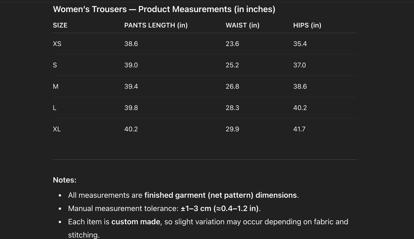Click the XL hips value 41.7
Viewport: 414px width, 239px height.
coord(299,129)
